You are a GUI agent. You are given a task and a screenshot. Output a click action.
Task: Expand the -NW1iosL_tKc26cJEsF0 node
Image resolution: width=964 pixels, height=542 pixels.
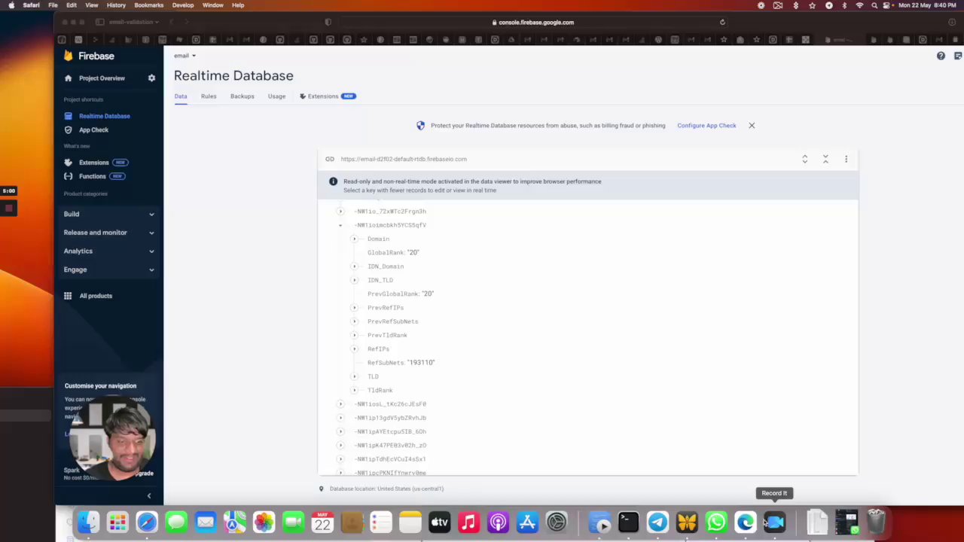tap(340, 404)
